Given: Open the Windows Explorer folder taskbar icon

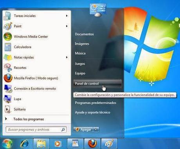Looking at the screenshot, I should pos(41,144).
